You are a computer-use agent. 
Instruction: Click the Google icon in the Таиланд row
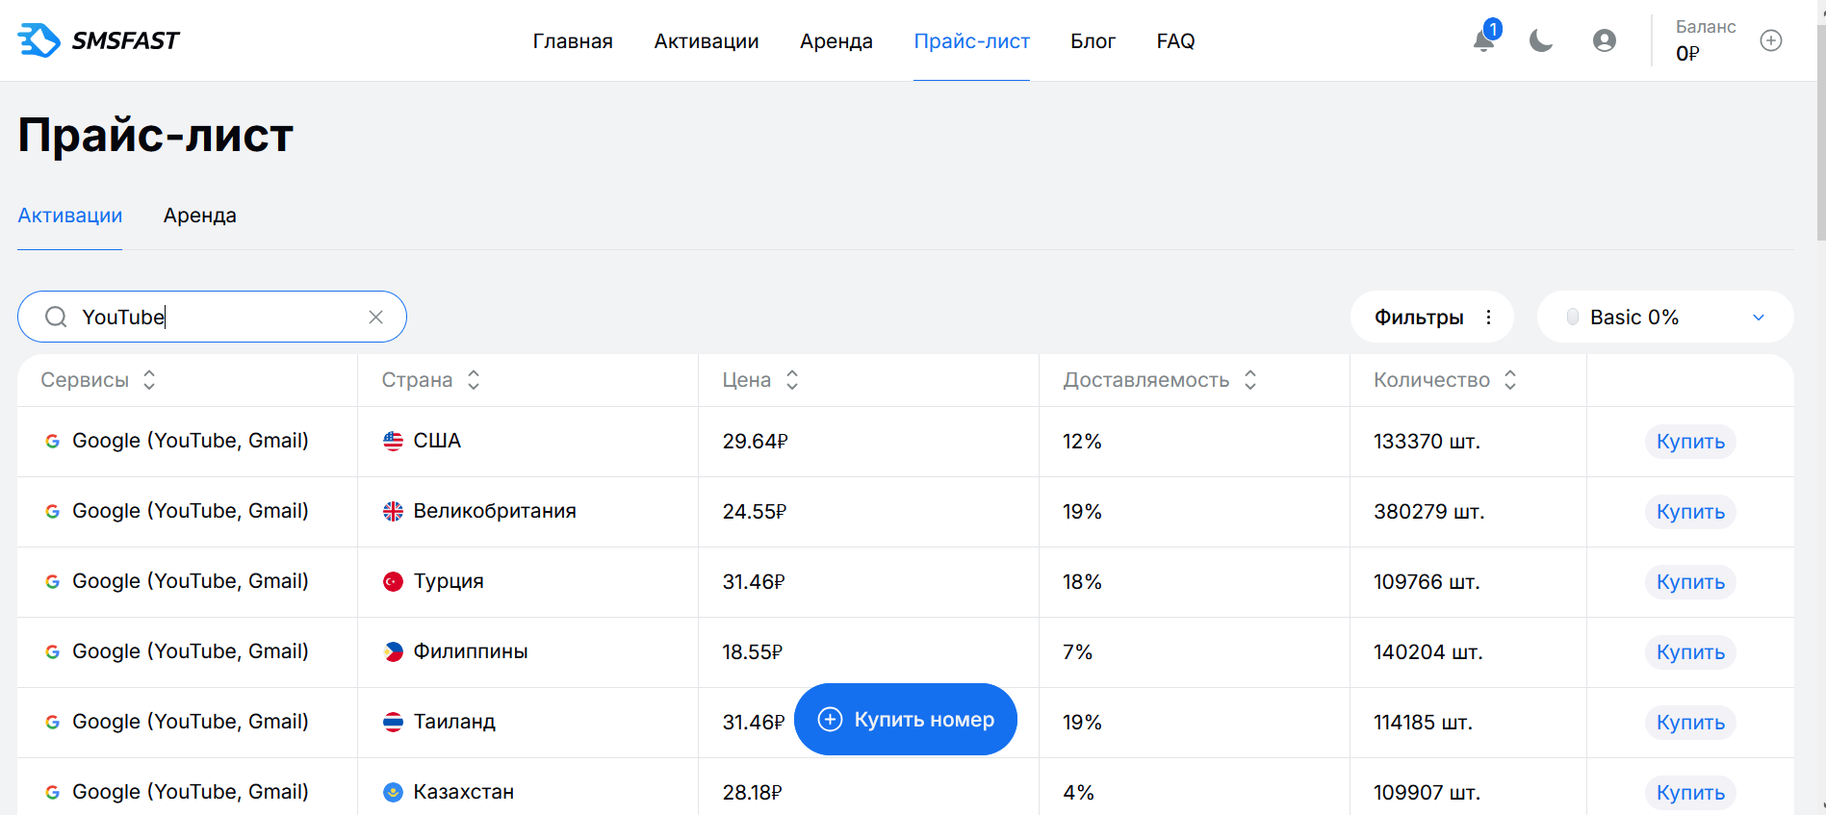53,723
